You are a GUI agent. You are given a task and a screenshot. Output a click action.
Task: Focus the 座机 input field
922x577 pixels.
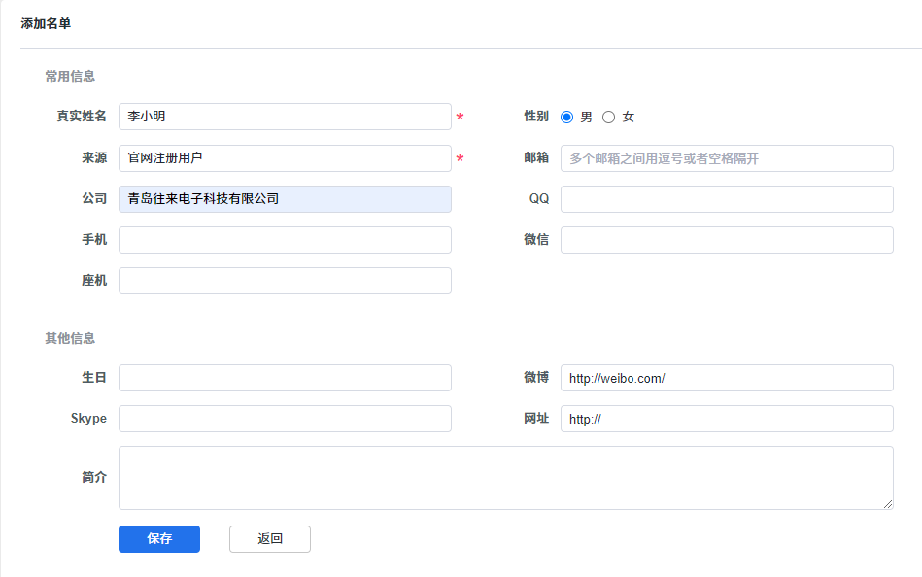click(x=285, y=281)
